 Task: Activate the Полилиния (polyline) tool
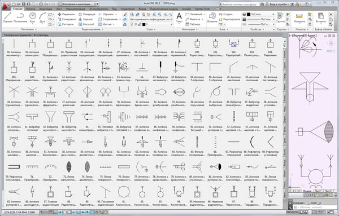tap(20, 17)
